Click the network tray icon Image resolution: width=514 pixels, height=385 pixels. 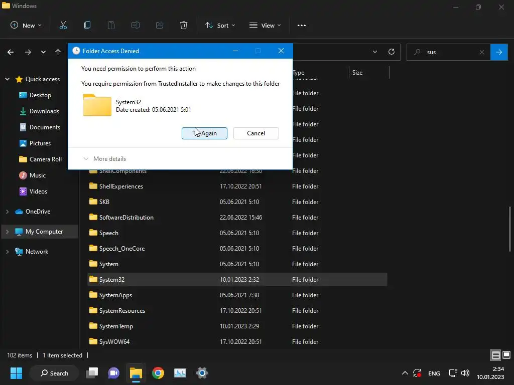click(x=453, y=373)
